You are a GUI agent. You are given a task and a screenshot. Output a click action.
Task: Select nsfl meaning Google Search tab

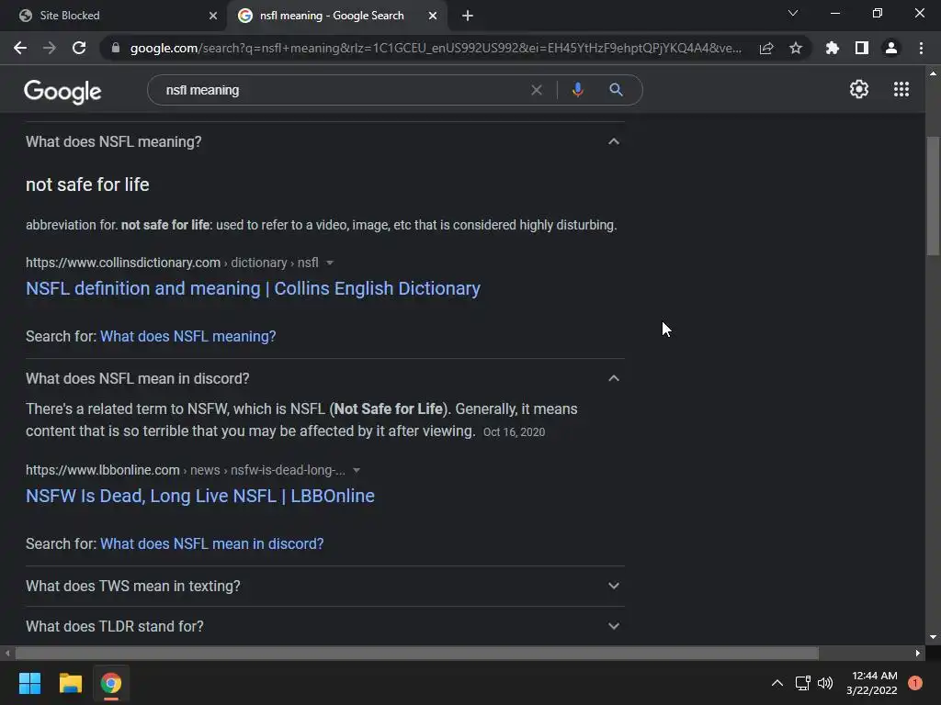pos(338,16)
